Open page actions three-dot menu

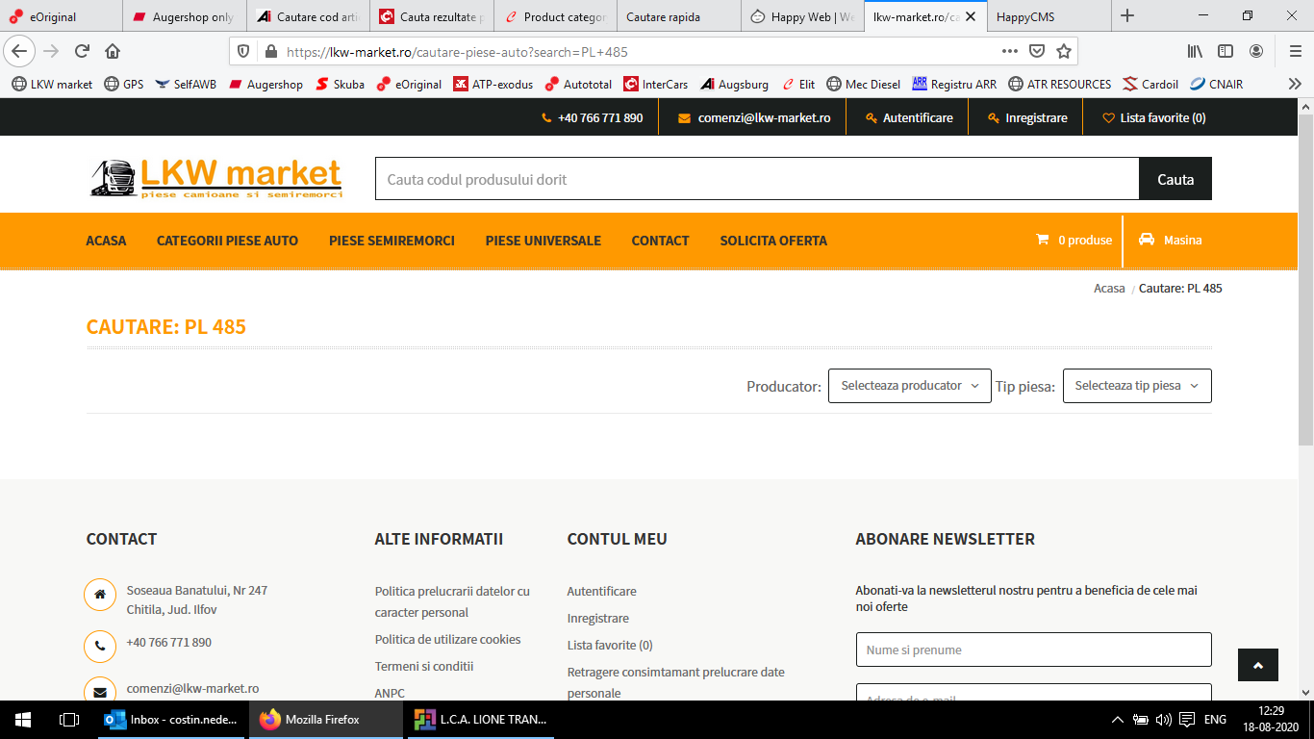pos(1010,51)
